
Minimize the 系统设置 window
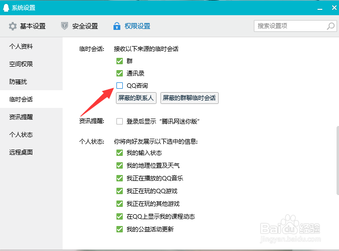pos(320,8)
